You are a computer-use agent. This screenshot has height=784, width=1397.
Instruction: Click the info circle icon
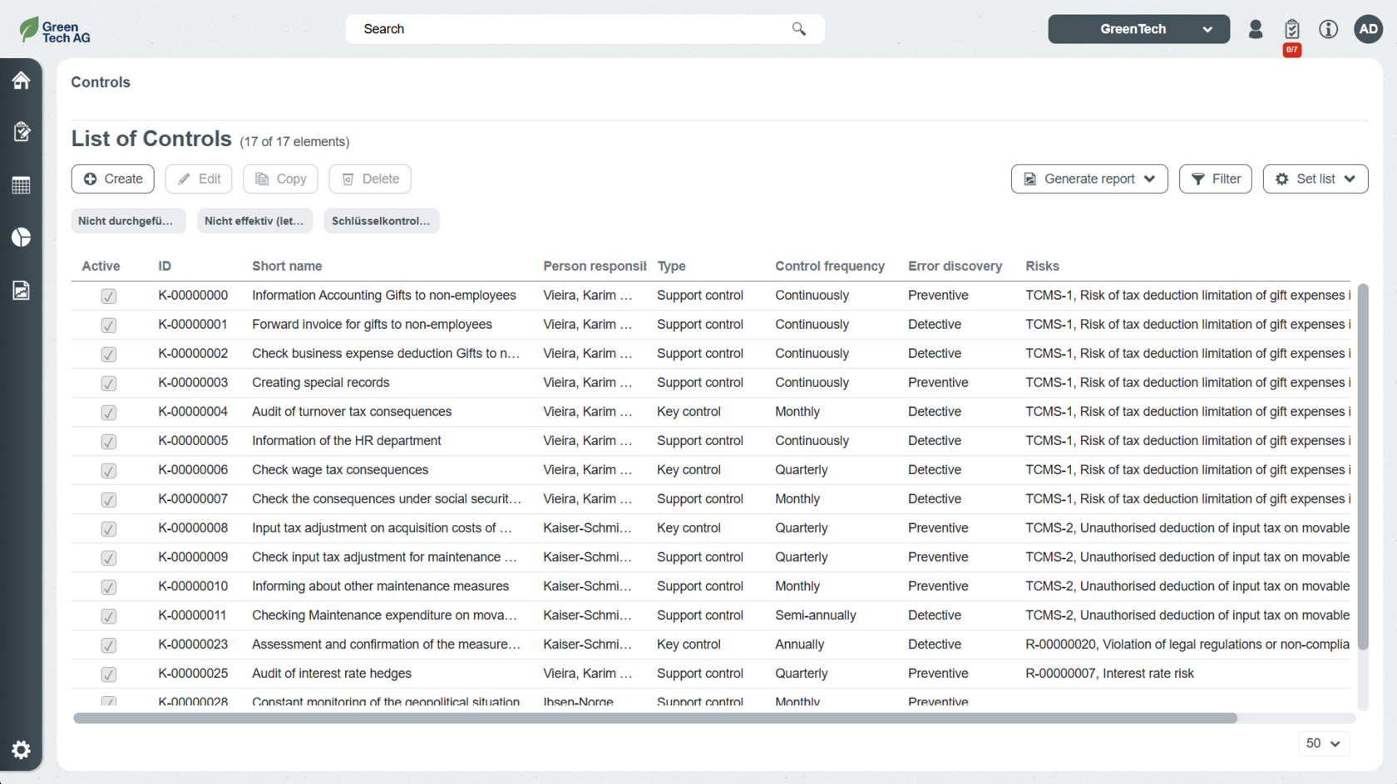[1328, 30]
